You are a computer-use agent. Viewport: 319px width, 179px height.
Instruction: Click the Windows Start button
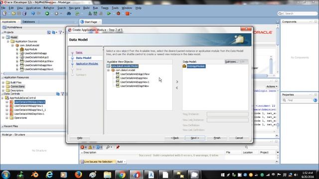click(5, 175)
